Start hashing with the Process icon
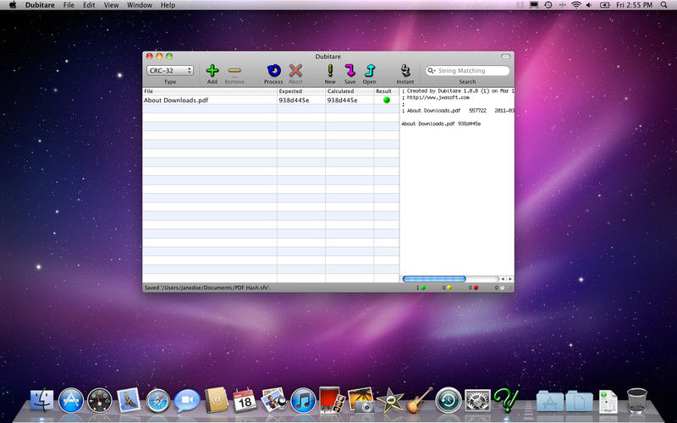The height and width of the screenshot is (423, 677). pyautogui.click(x=273, y=70)
